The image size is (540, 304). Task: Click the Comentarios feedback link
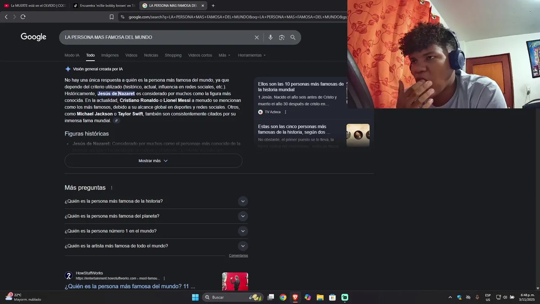point(238,255)
